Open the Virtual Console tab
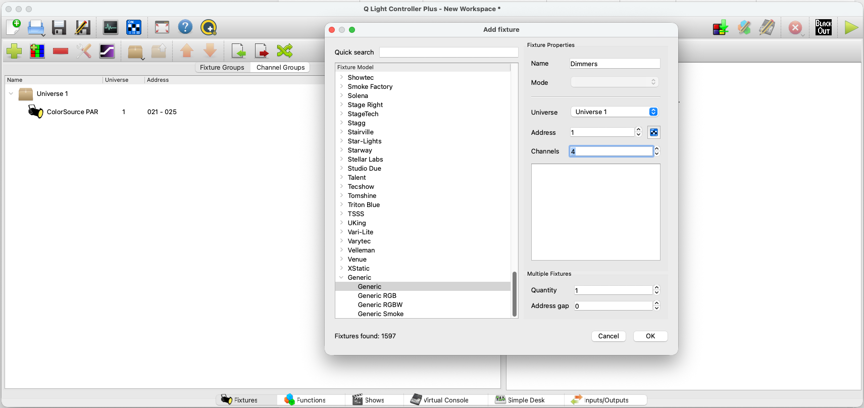The image size is (864, 408). coord(439,400)
